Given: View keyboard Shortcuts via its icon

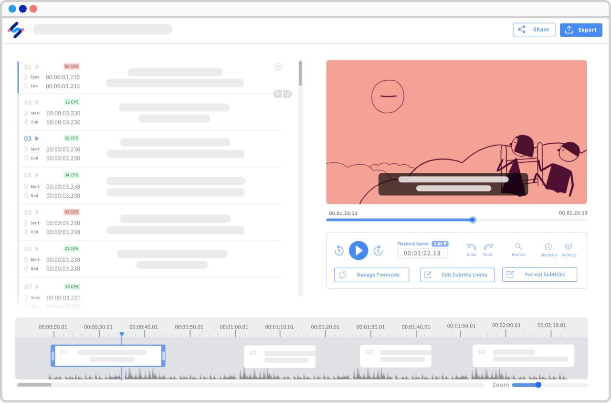Looking at the screenshot, I should tap(548, 248).
